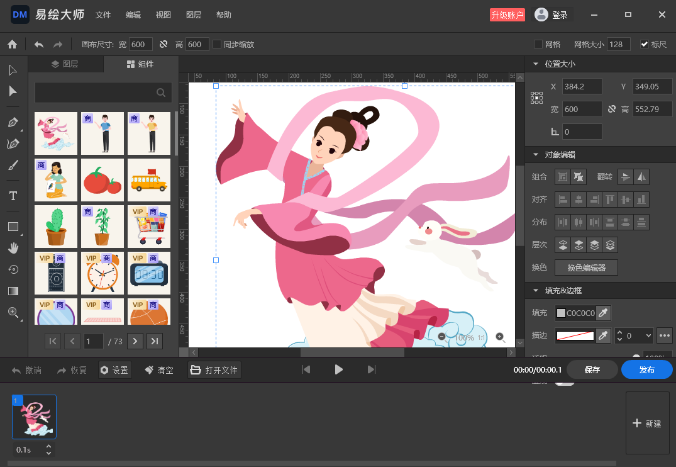Viewport: 676px width, 467px height.
Task: Select the tomato component thumbnail
Action: (x=103, y=180)
